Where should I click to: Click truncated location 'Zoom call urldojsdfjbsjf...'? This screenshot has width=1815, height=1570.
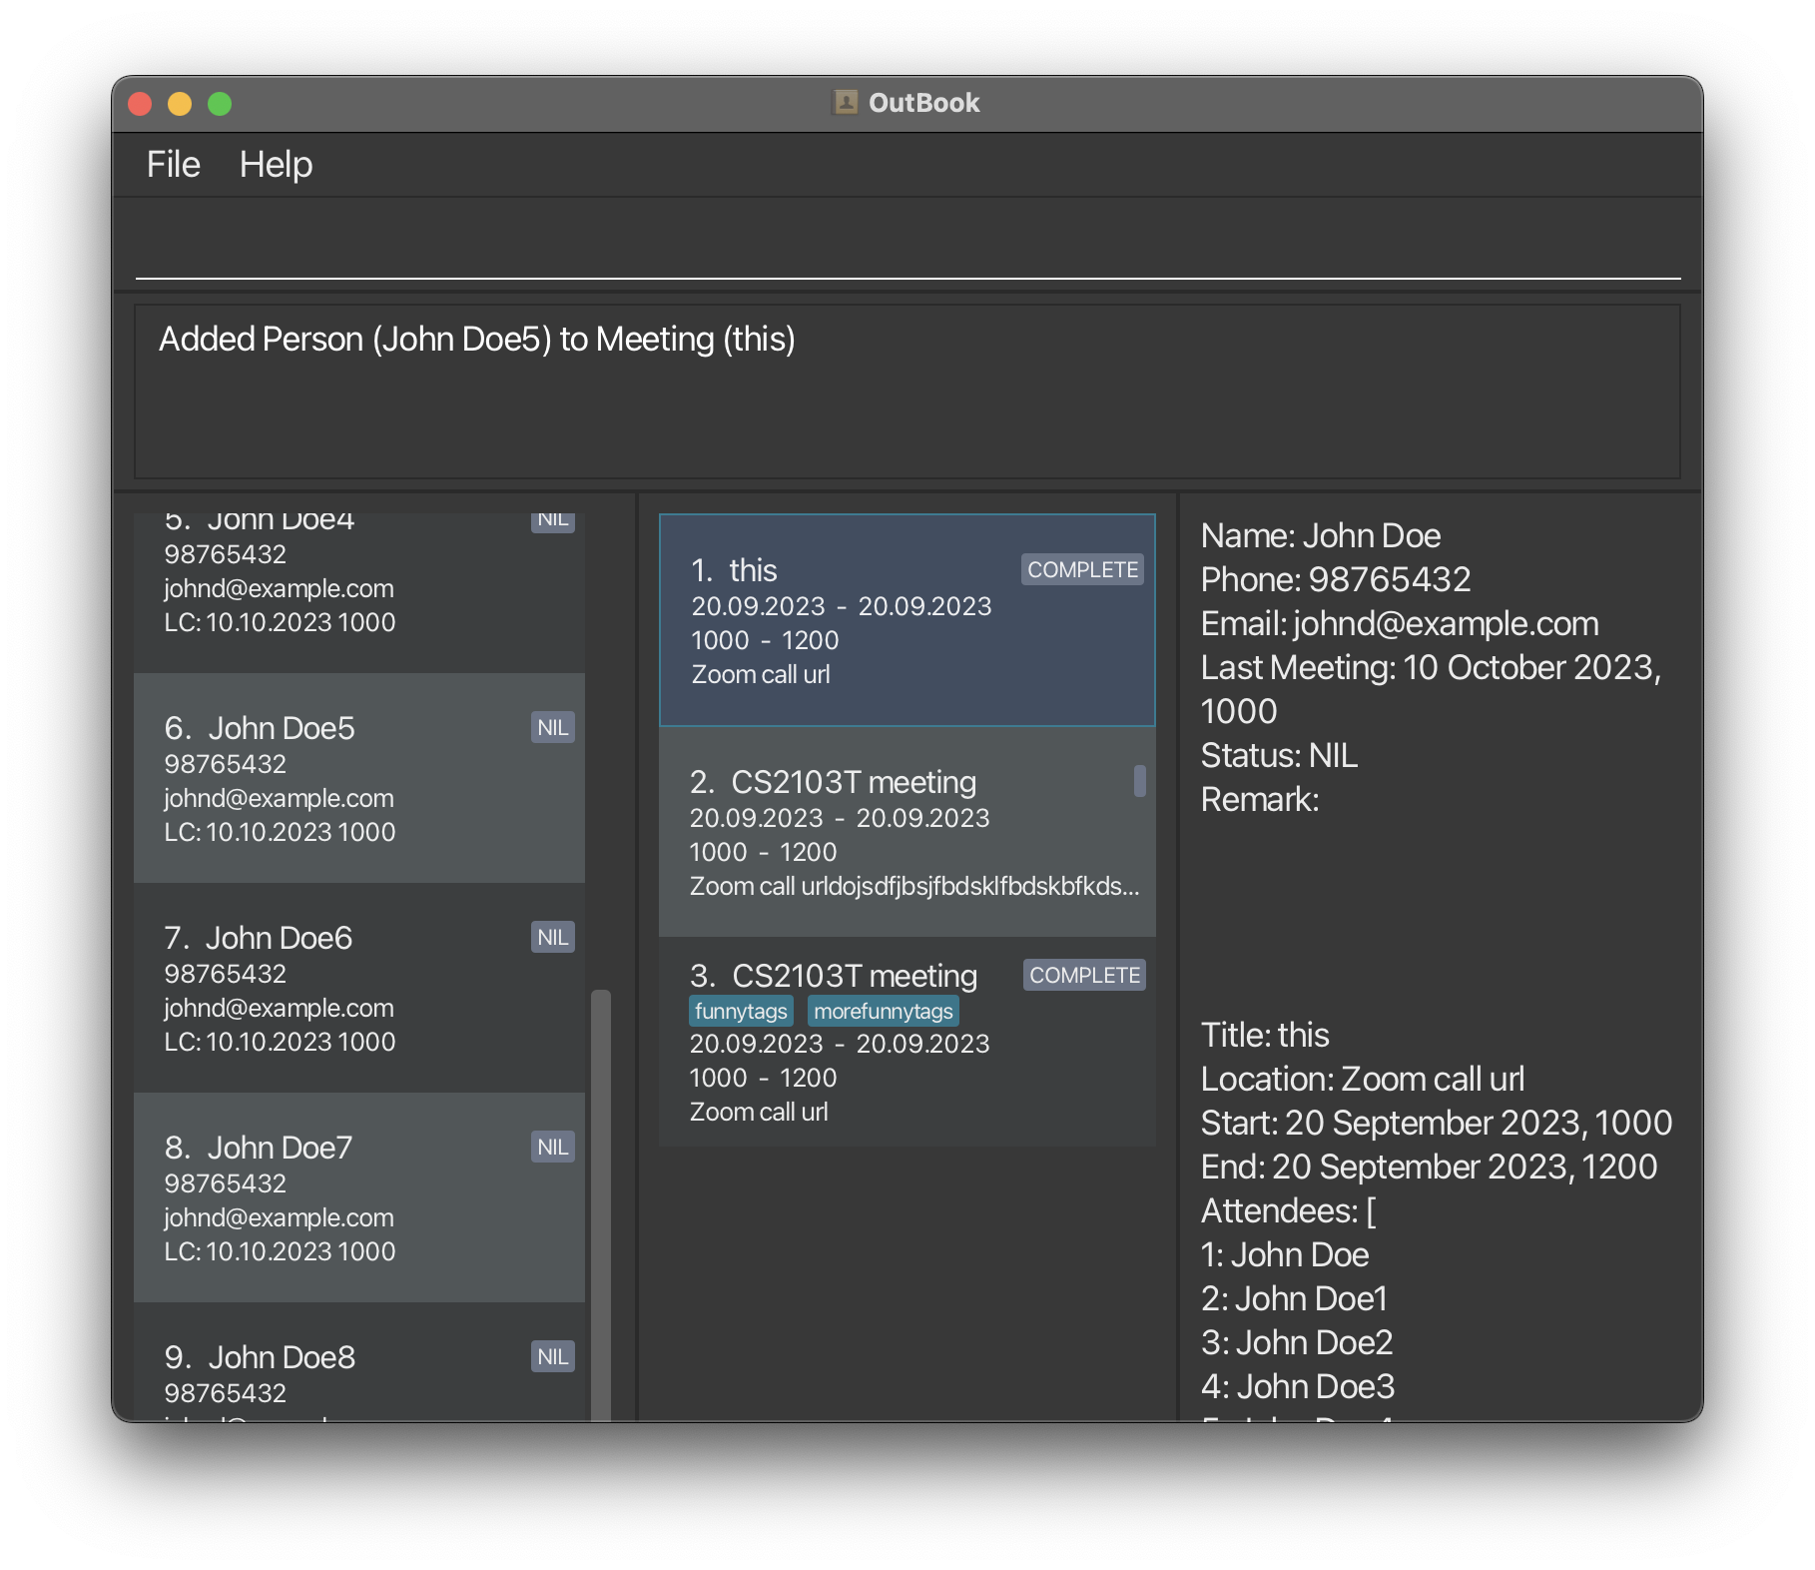914,886
